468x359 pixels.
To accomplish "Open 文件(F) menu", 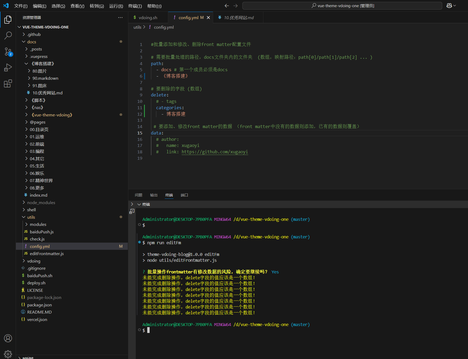I will (x=21, y=6).
